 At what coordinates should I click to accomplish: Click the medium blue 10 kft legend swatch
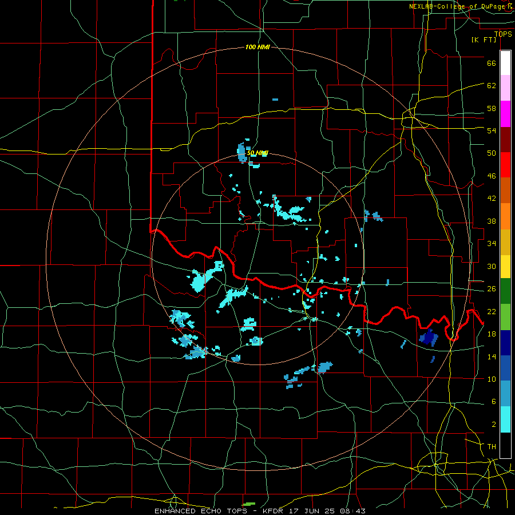[x=505, y=368]
